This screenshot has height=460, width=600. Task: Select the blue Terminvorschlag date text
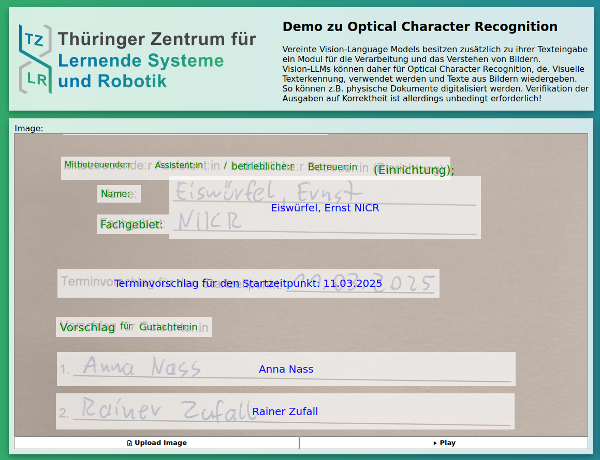click(x=248, y=284)
